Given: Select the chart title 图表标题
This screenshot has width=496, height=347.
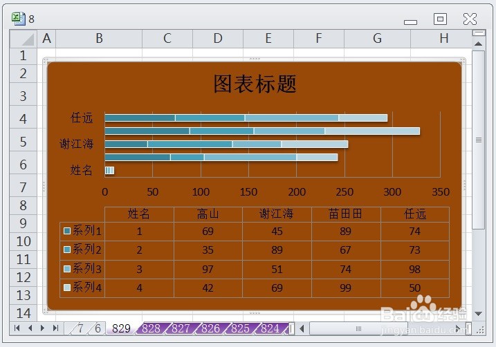Looking at the screenshot, I should click(255, 84).
